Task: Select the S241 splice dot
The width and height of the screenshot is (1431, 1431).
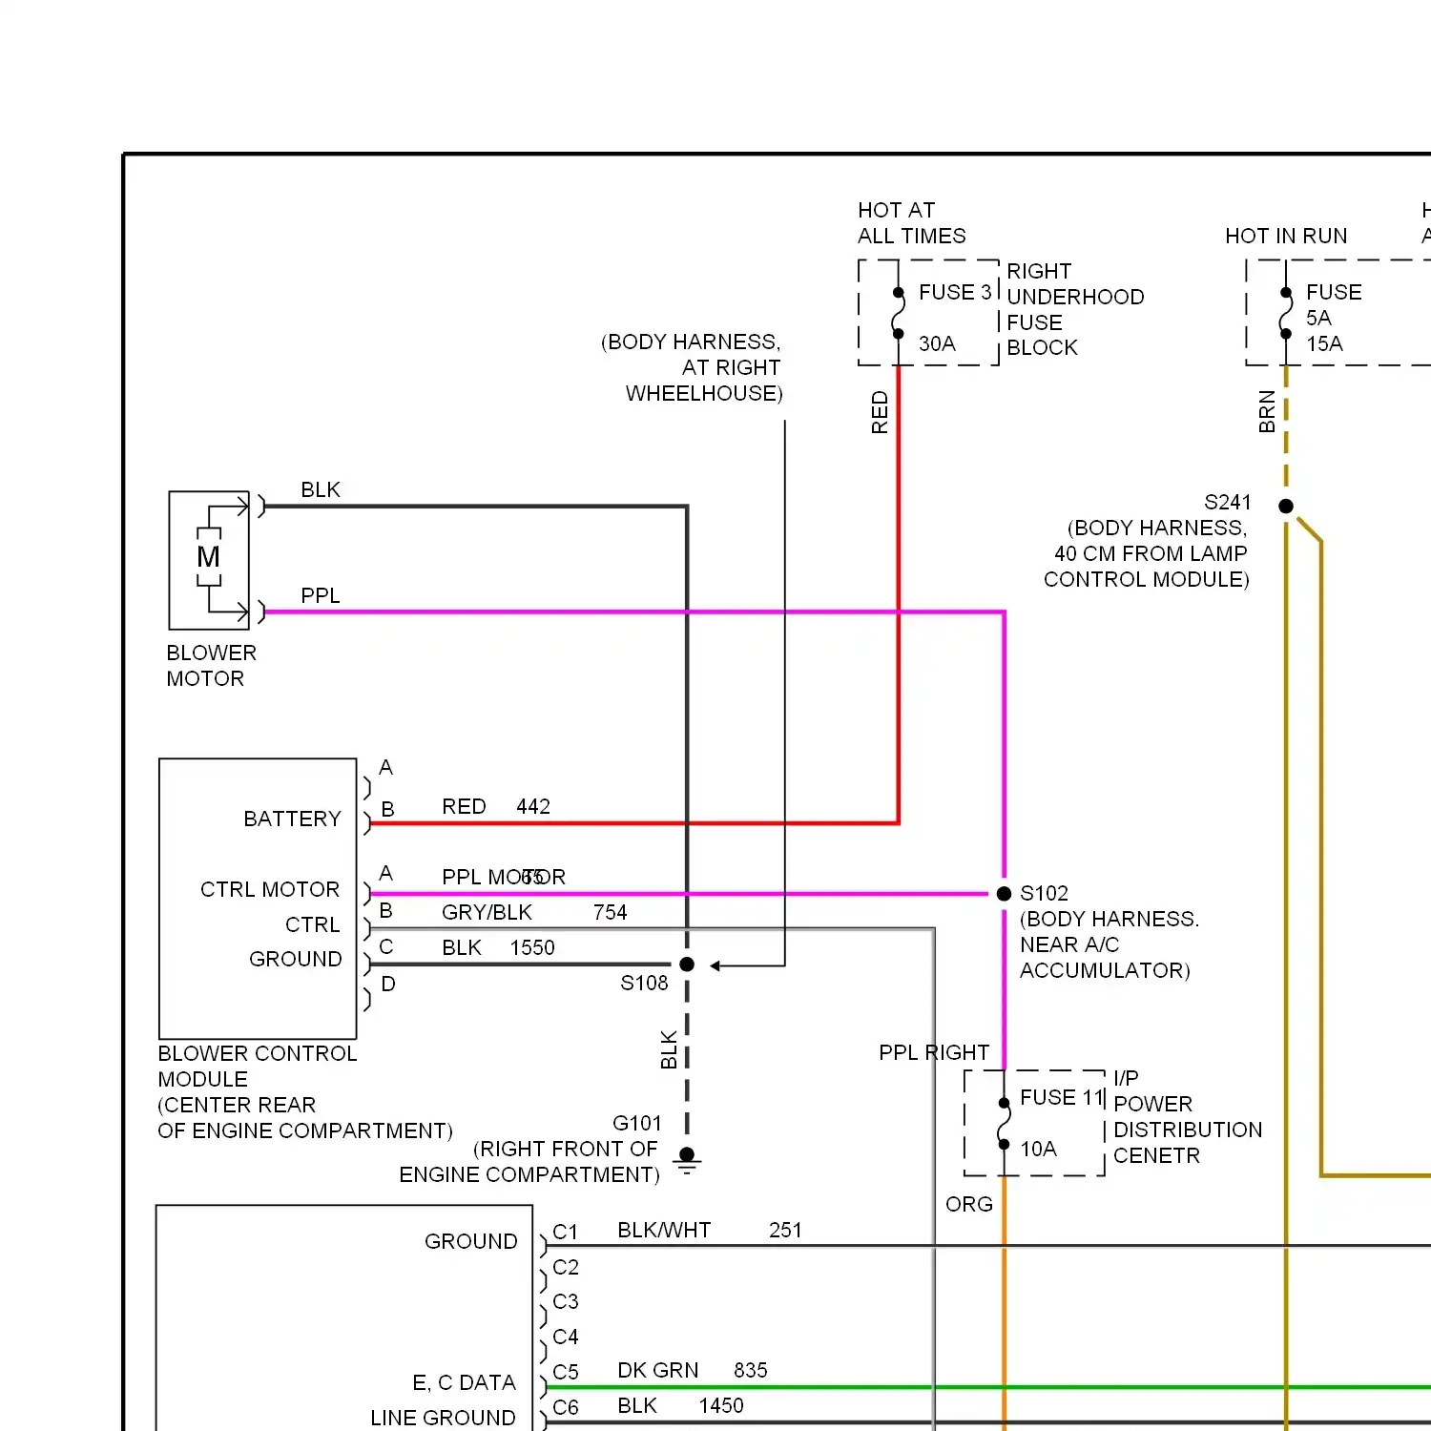Action: (1286, 506)
